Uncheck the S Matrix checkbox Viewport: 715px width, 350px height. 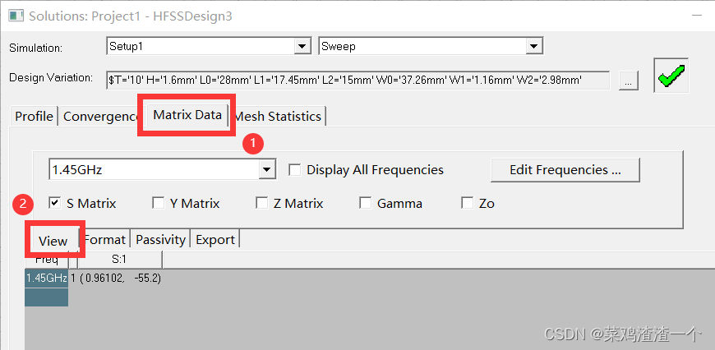[55, 203]
